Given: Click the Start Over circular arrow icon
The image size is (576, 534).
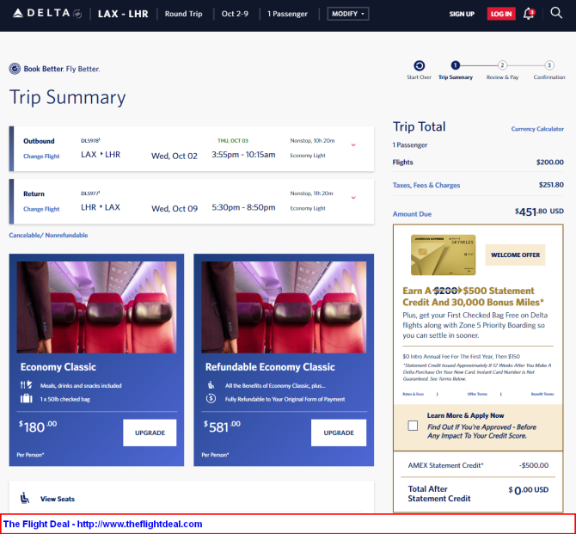Looking at the screenshot, I should pyautogui.click(x=420, y=65).
